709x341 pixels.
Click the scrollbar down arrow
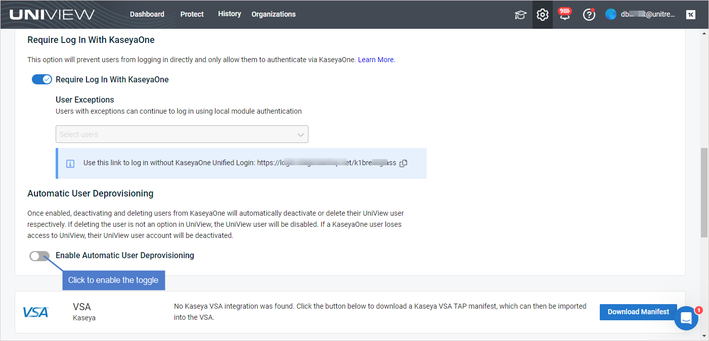coord(704,336)
